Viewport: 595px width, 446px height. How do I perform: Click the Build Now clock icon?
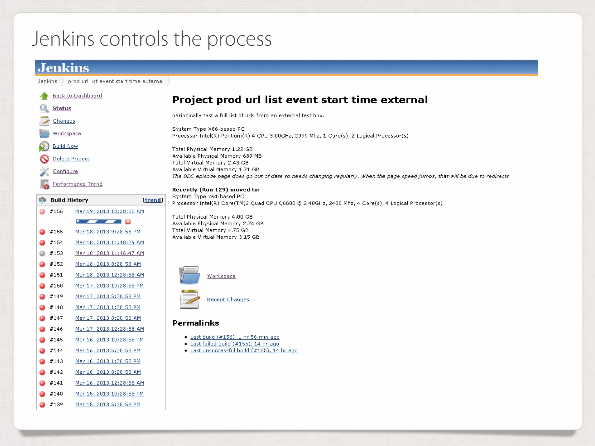point(44,146)
